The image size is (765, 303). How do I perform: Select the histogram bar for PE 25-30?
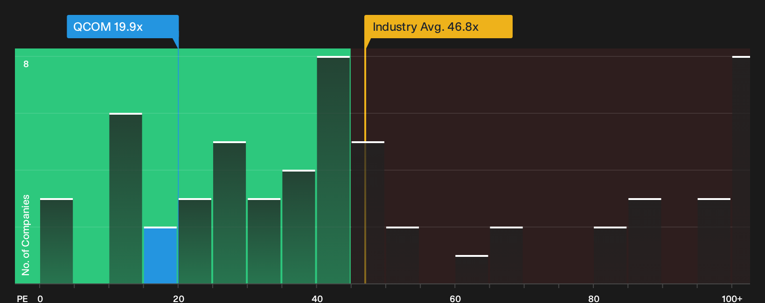pos(229,213)
